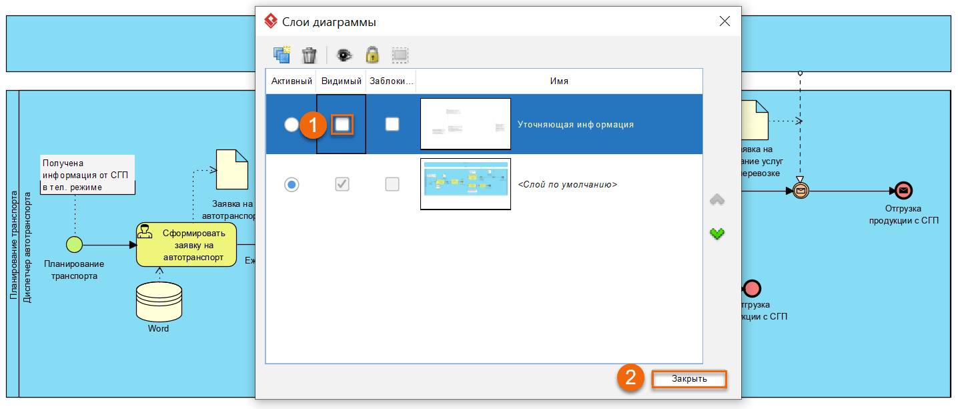Click the new layer icon
Viewport: 958px width, 409px height.
(282, 55)
